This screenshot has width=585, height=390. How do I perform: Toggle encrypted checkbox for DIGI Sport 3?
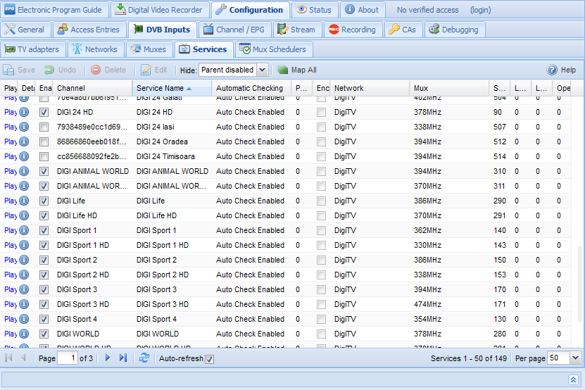coord(321,289)
